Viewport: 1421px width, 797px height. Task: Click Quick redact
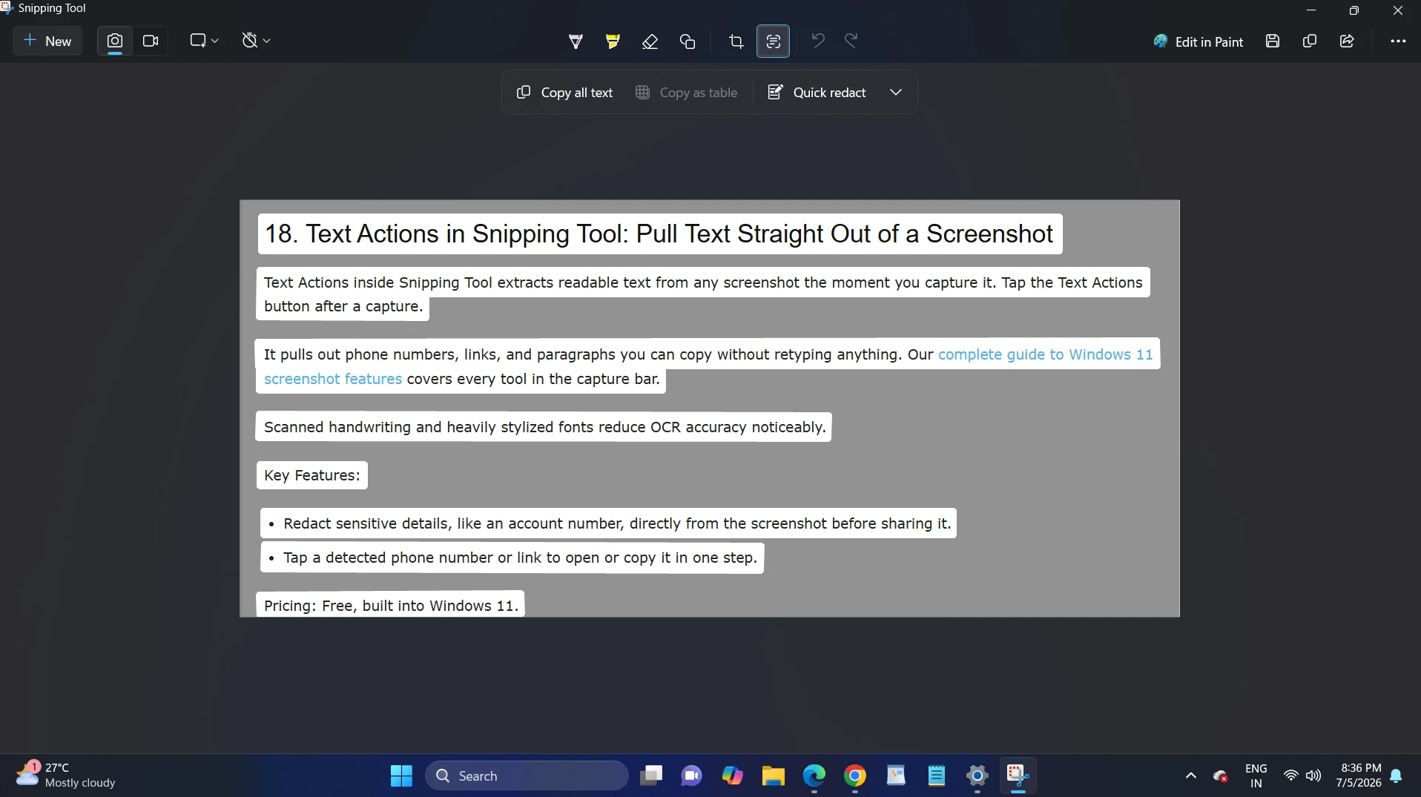point(817,92)
